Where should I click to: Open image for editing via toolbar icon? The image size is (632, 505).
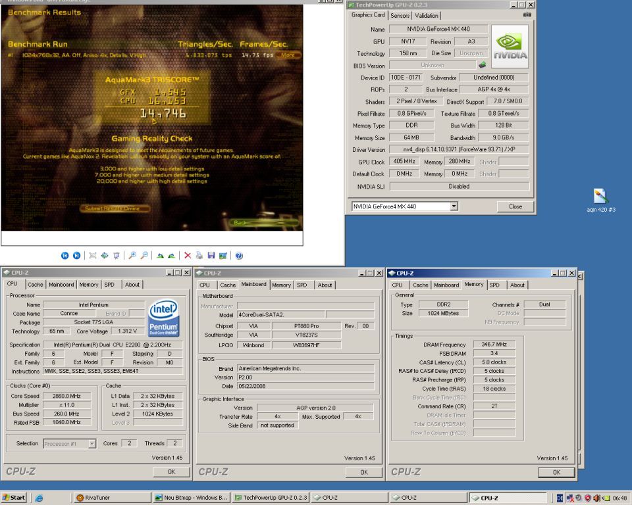coord(223,255)
